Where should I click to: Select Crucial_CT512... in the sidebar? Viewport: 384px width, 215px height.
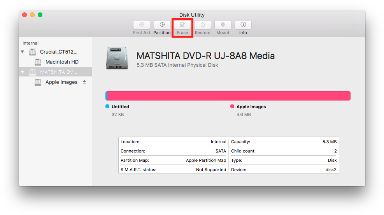(59, 52)
